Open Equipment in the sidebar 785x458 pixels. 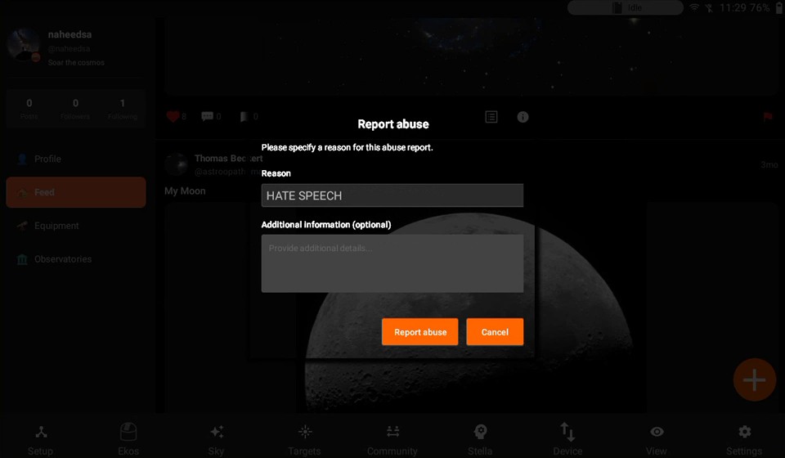(76, 226)
